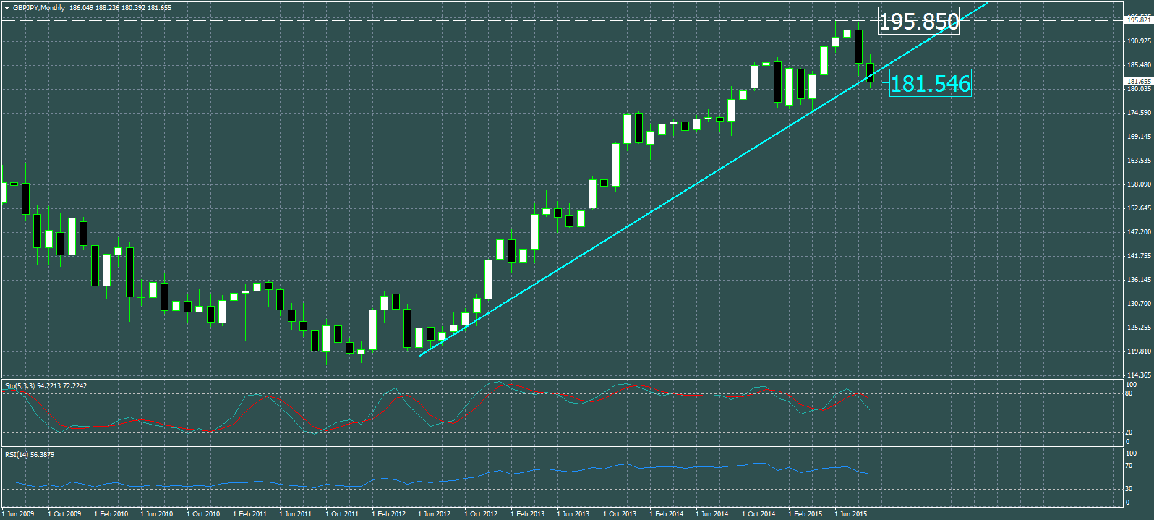Click the 1 Feb 2010 date label
1154x520 pixels.
pyautogui.click(x=111, y=514)
